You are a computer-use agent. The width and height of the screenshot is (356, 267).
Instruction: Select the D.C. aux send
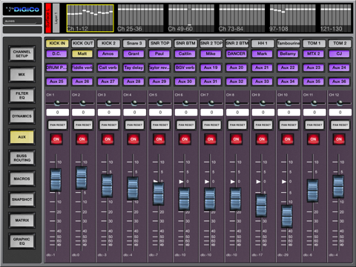point(56,53)
